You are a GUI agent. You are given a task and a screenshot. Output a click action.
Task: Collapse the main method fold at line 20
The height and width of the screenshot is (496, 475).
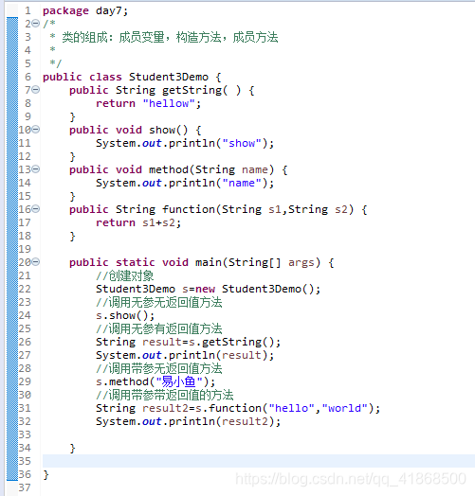36,262
